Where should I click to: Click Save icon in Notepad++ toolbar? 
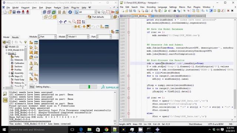(x=131, y=11)
